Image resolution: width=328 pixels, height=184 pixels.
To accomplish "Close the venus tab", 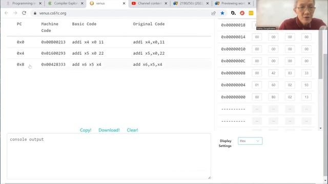I will click(124, 4).
